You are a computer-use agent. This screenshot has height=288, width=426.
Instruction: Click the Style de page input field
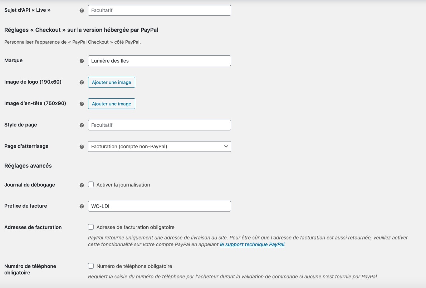pyautogui.click(x=160, y=125)
